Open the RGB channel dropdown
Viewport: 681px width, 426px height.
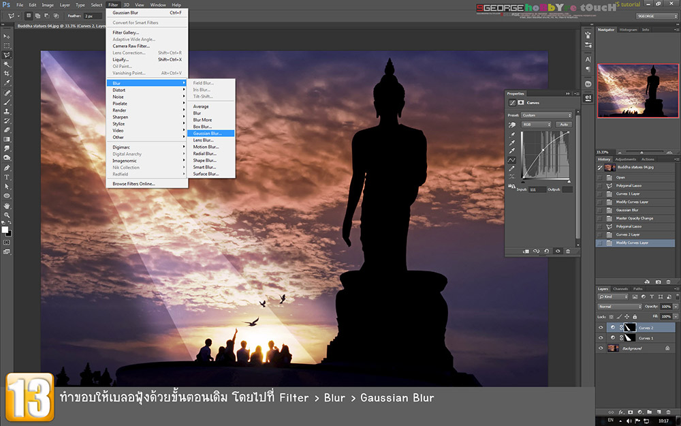pos(537,124)
